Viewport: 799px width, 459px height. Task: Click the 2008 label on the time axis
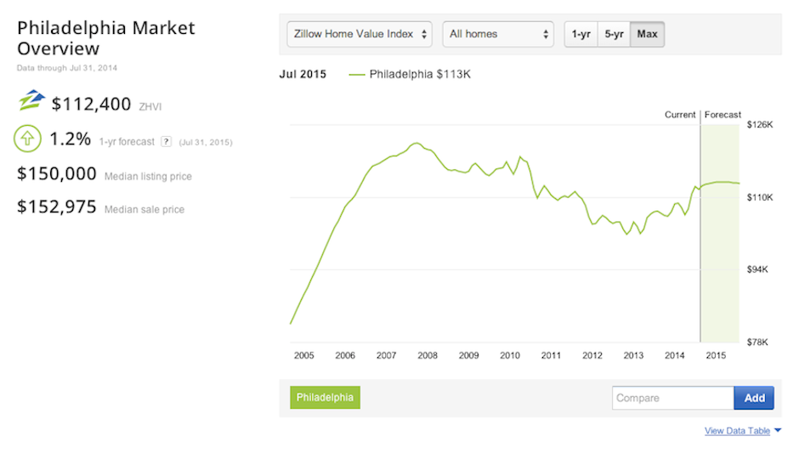click(x=428, y=355)
